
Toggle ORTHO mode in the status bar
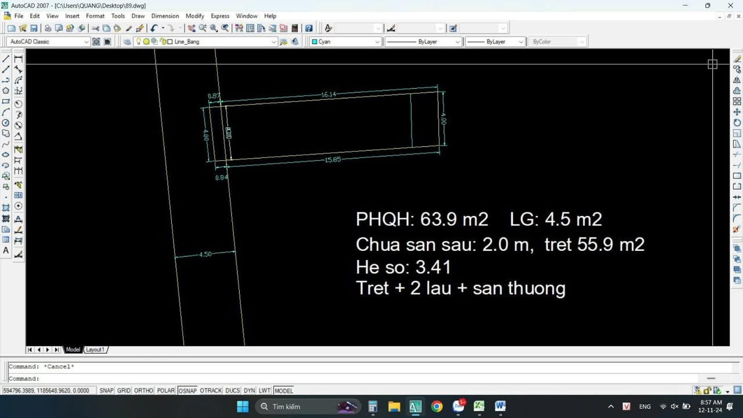(143, 390)
